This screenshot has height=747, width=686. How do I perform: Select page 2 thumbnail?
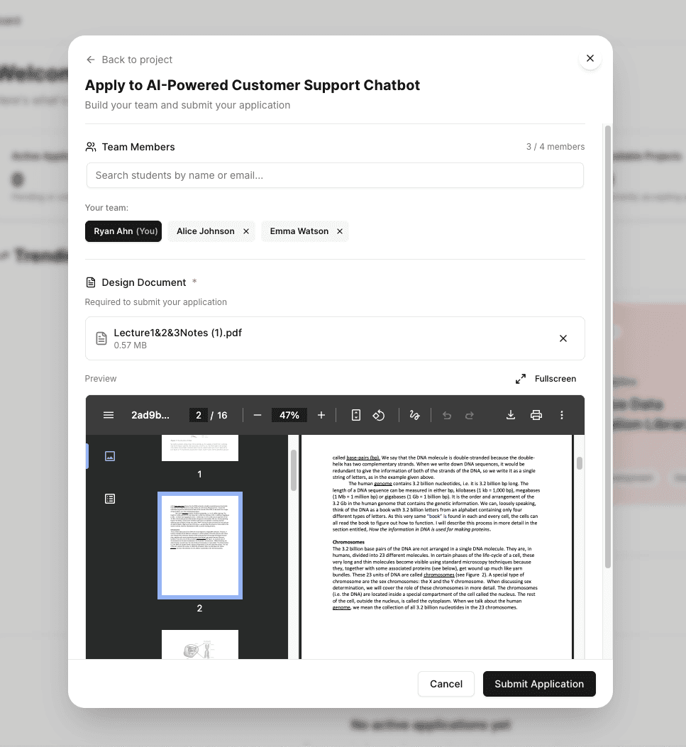pyautogui.click(x=200, y=546)
